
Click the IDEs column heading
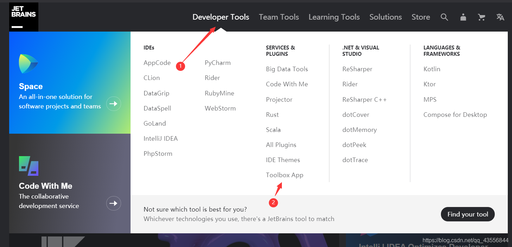tap(149, 47)
